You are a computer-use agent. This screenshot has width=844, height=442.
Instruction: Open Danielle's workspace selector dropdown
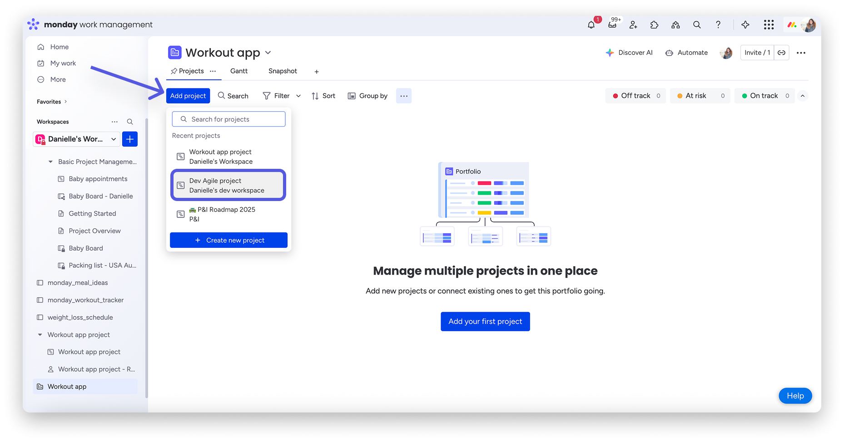(x=77, y=139)
